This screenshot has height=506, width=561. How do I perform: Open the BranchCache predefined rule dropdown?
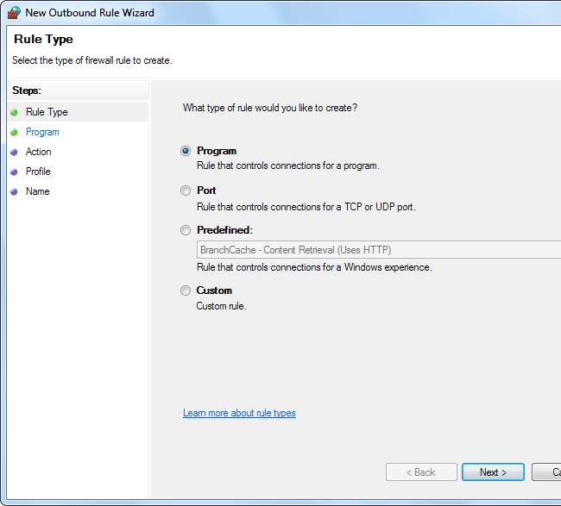378,250
